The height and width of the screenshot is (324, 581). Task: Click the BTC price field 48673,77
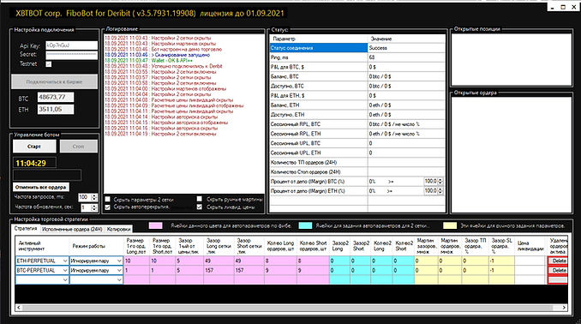point(56,98)
